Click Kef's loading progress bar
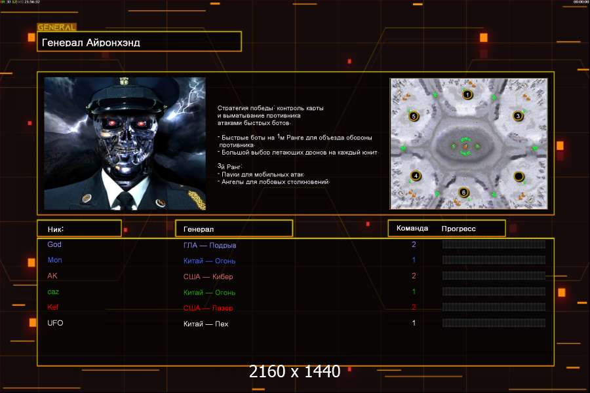Screen dimensions: 590x393 point(494,307)
